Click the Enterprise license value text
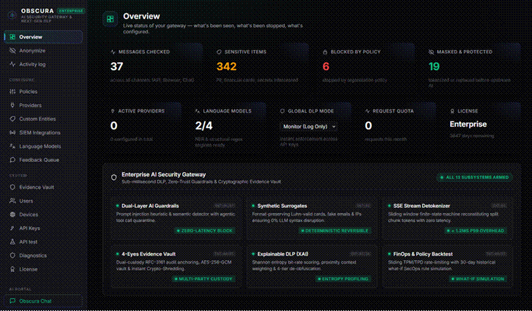The height and width of the screenshot is (311, 532). [x=468, y=125]
